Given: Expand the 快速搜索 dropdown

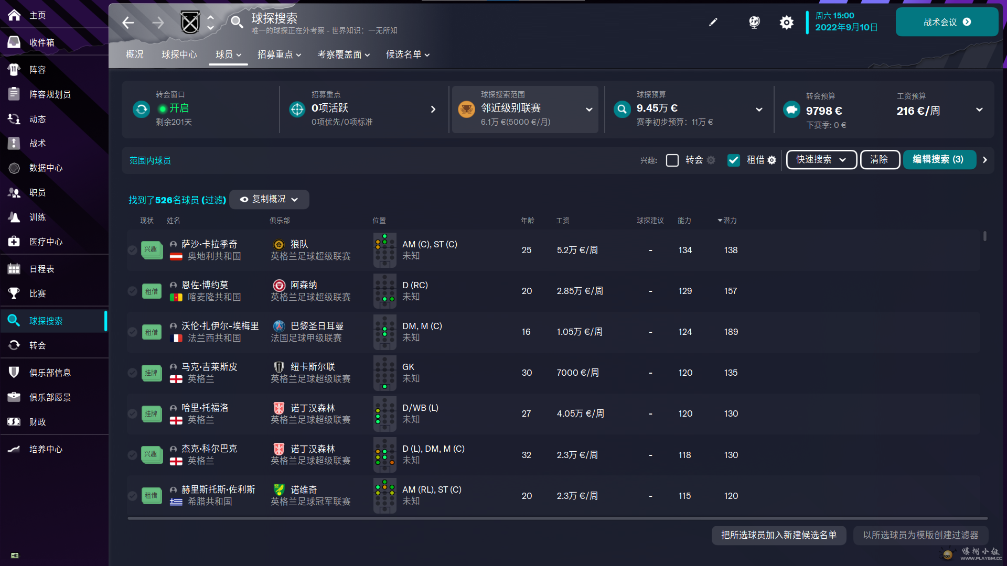Looking at the screenshot, I should coord(821,160).
